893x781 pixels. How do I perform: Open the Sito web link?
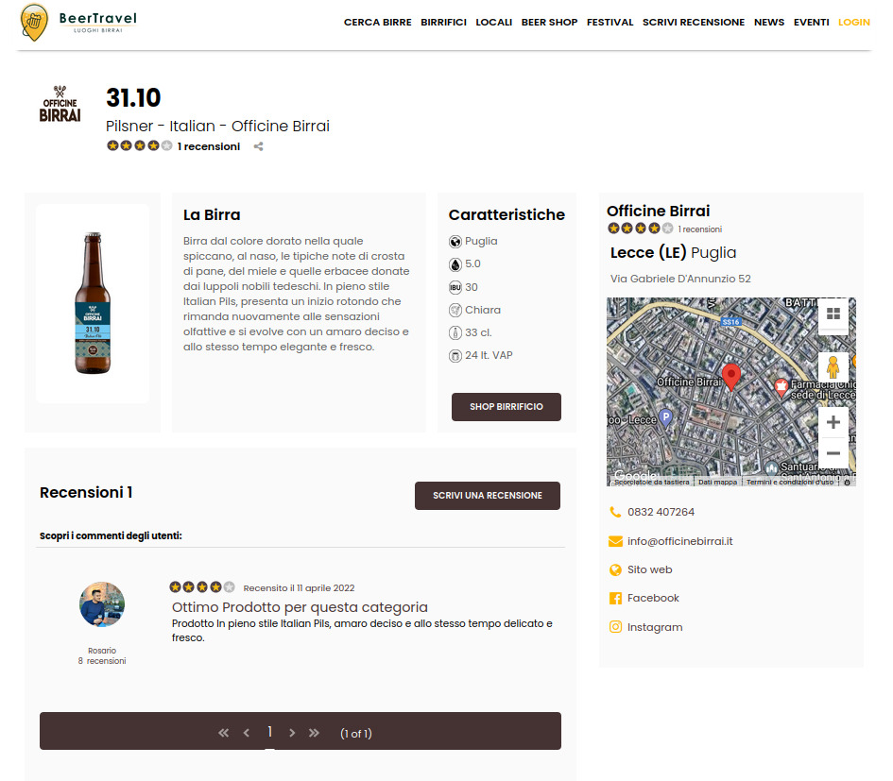click(650, 569)
